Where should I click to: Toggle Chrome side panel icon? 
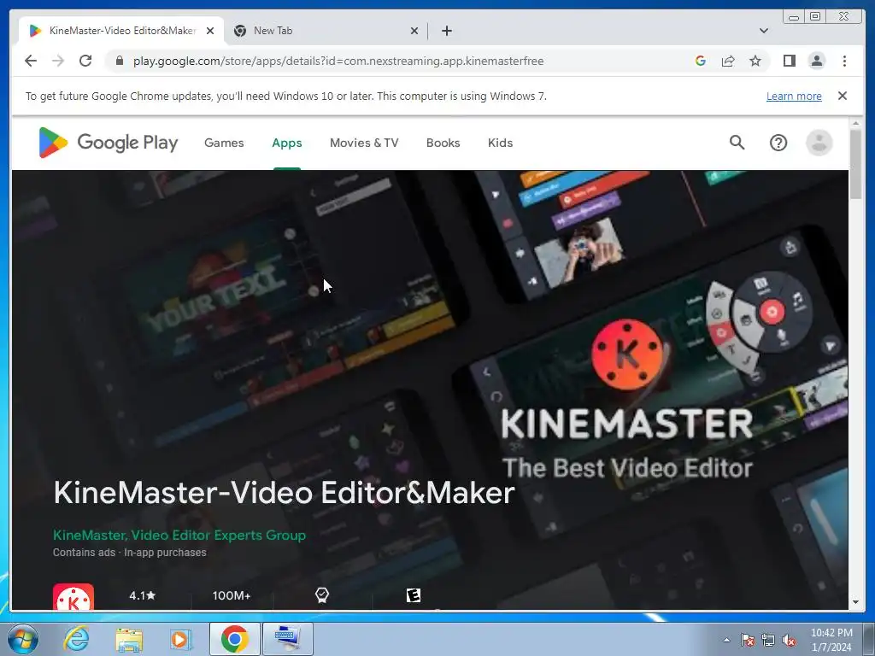[x=789, y=61]
